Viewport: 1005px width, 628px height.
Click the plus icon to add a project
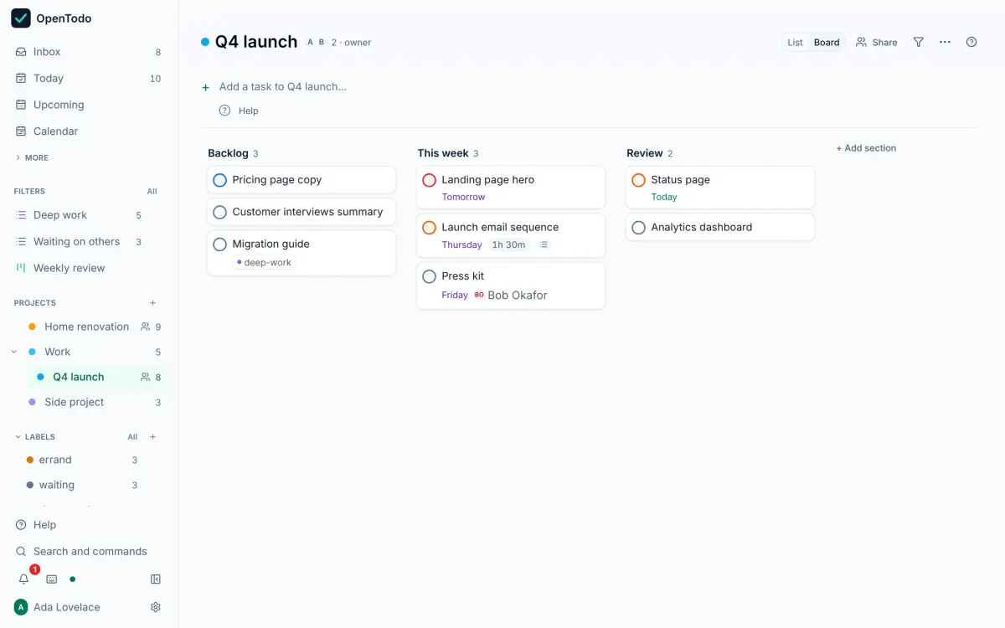[152, 303]
